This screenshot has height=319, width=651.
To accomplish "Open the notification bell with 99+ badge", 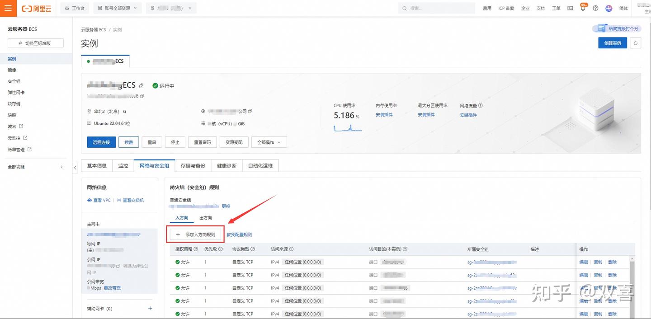I will click(583, 8).
